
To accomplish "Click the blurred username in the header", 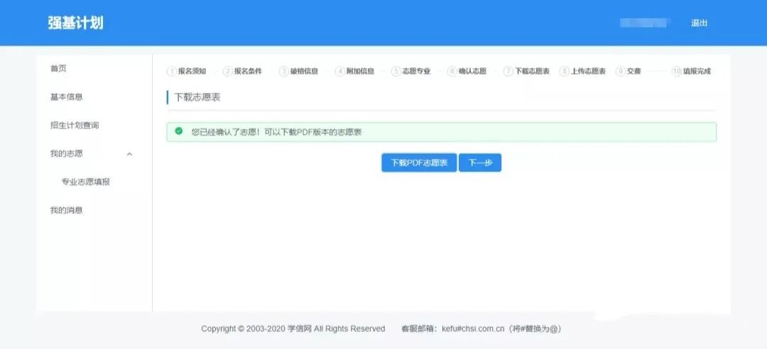I will pos(645,23).
